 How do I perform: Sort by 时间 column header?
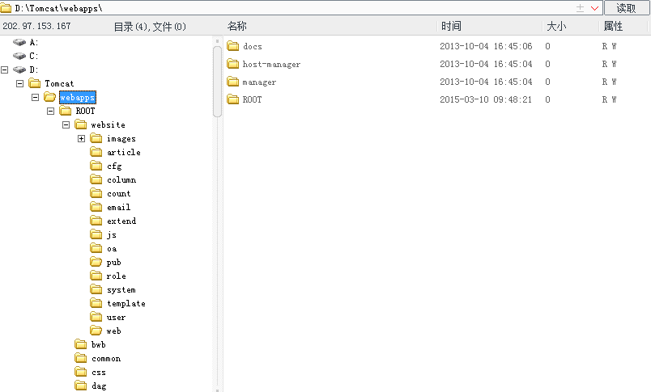pyautogui.click(x=451, y=26)
